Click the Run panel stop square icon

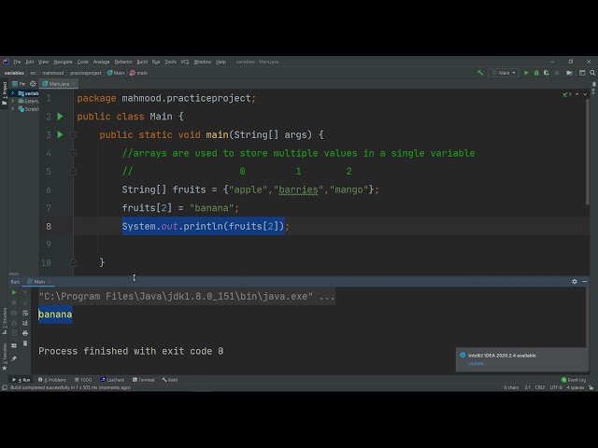click(x=14, y=302)
